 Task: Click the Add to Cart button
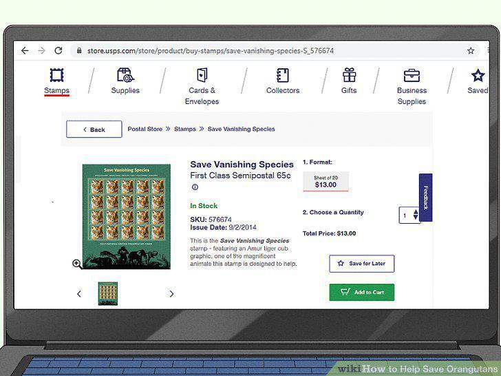(x=362, y=292)
